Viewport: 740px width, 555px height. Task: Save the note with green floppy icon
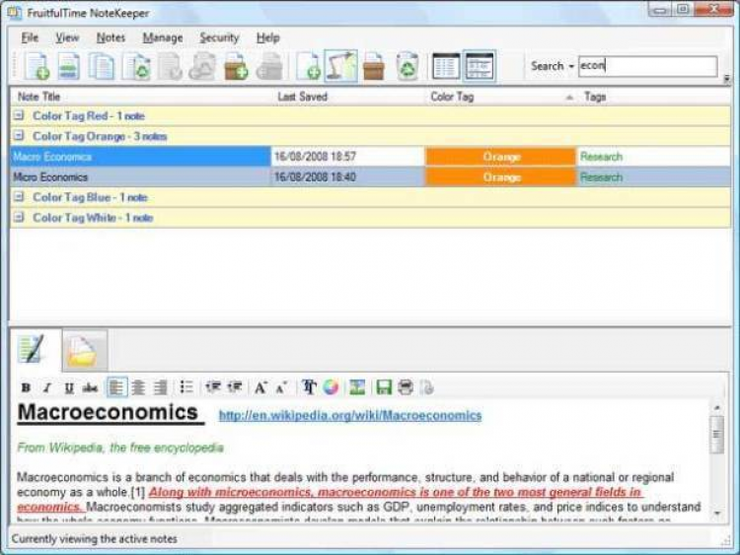click(383, 387)
